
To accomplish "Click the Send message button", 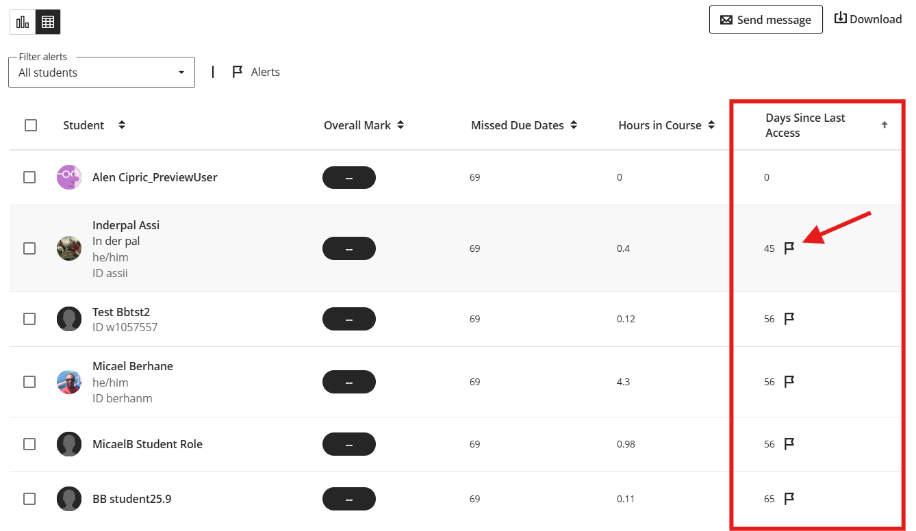I will point(765,19).
